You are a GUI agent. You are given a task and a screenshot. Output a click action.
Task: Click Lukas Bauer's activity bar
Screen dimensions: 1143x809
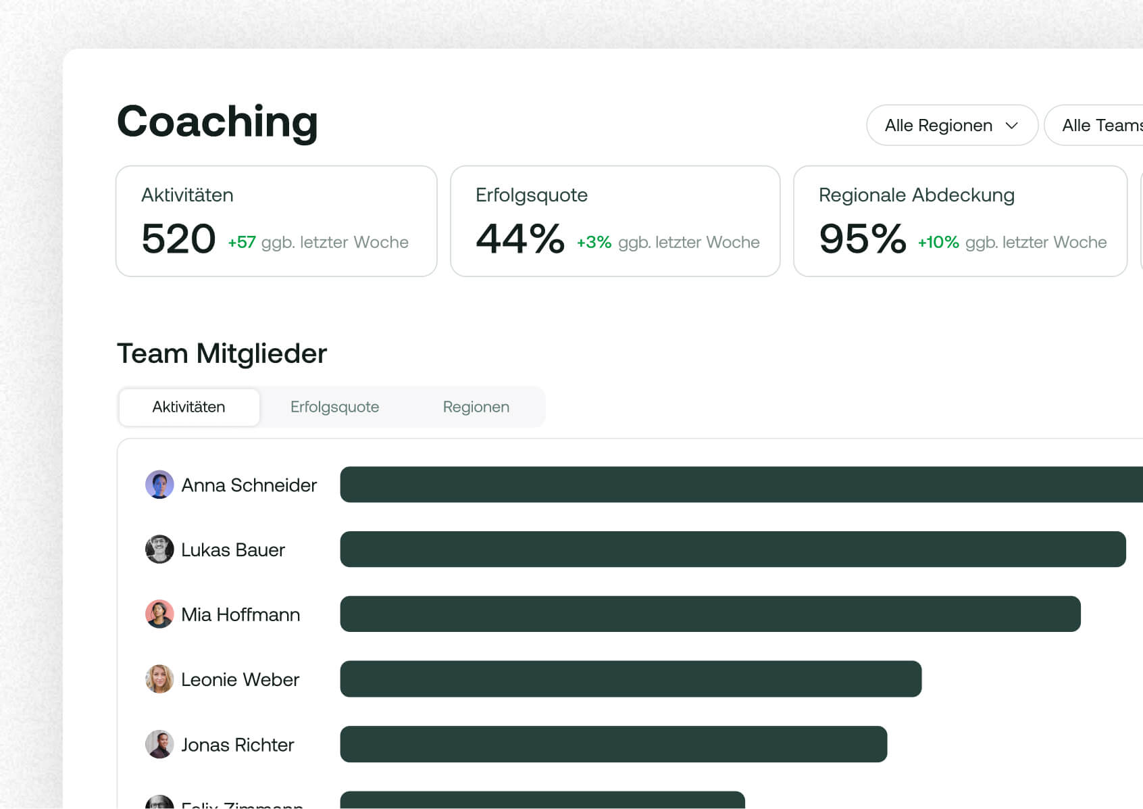point(733,549)
